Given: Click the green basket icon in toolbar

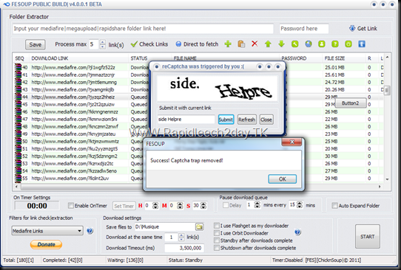Looking at the screenshot, I should 348,44.
